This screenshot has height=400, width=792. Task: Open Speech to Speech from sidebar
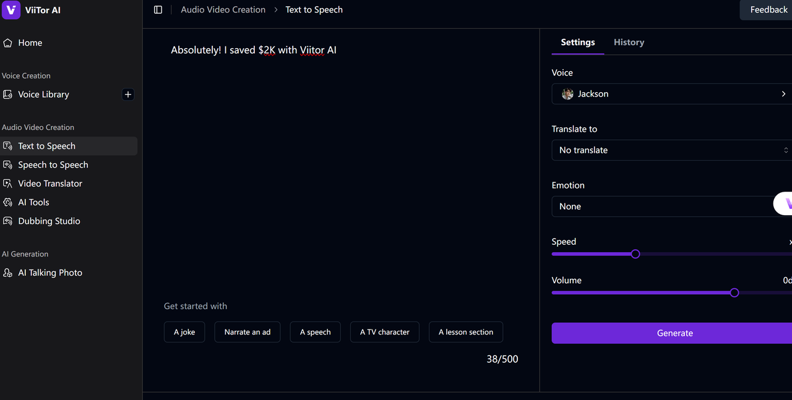pos(53,165)
